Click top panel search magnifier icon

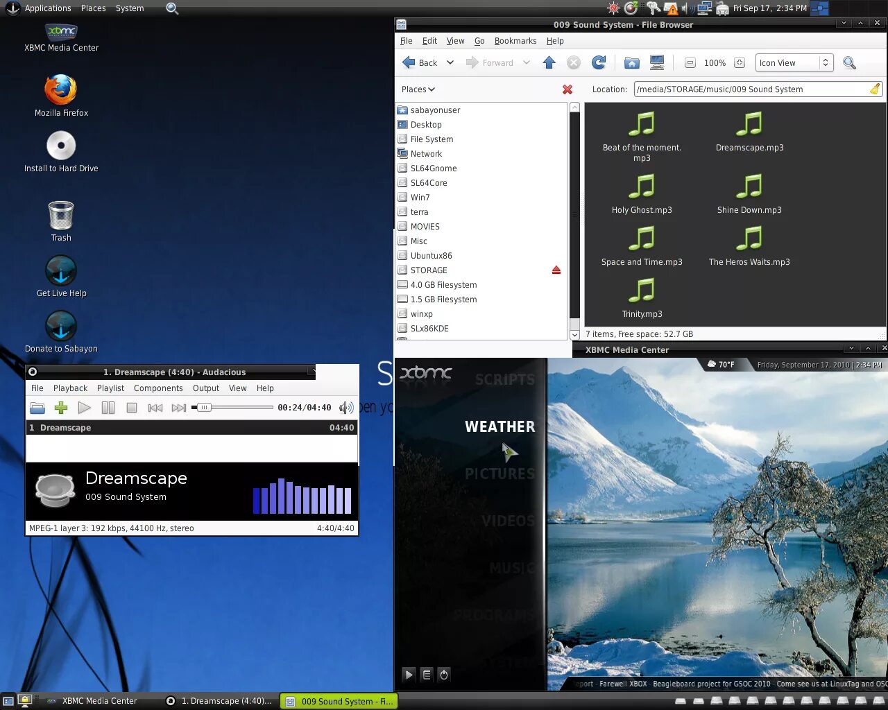(172, 8)
